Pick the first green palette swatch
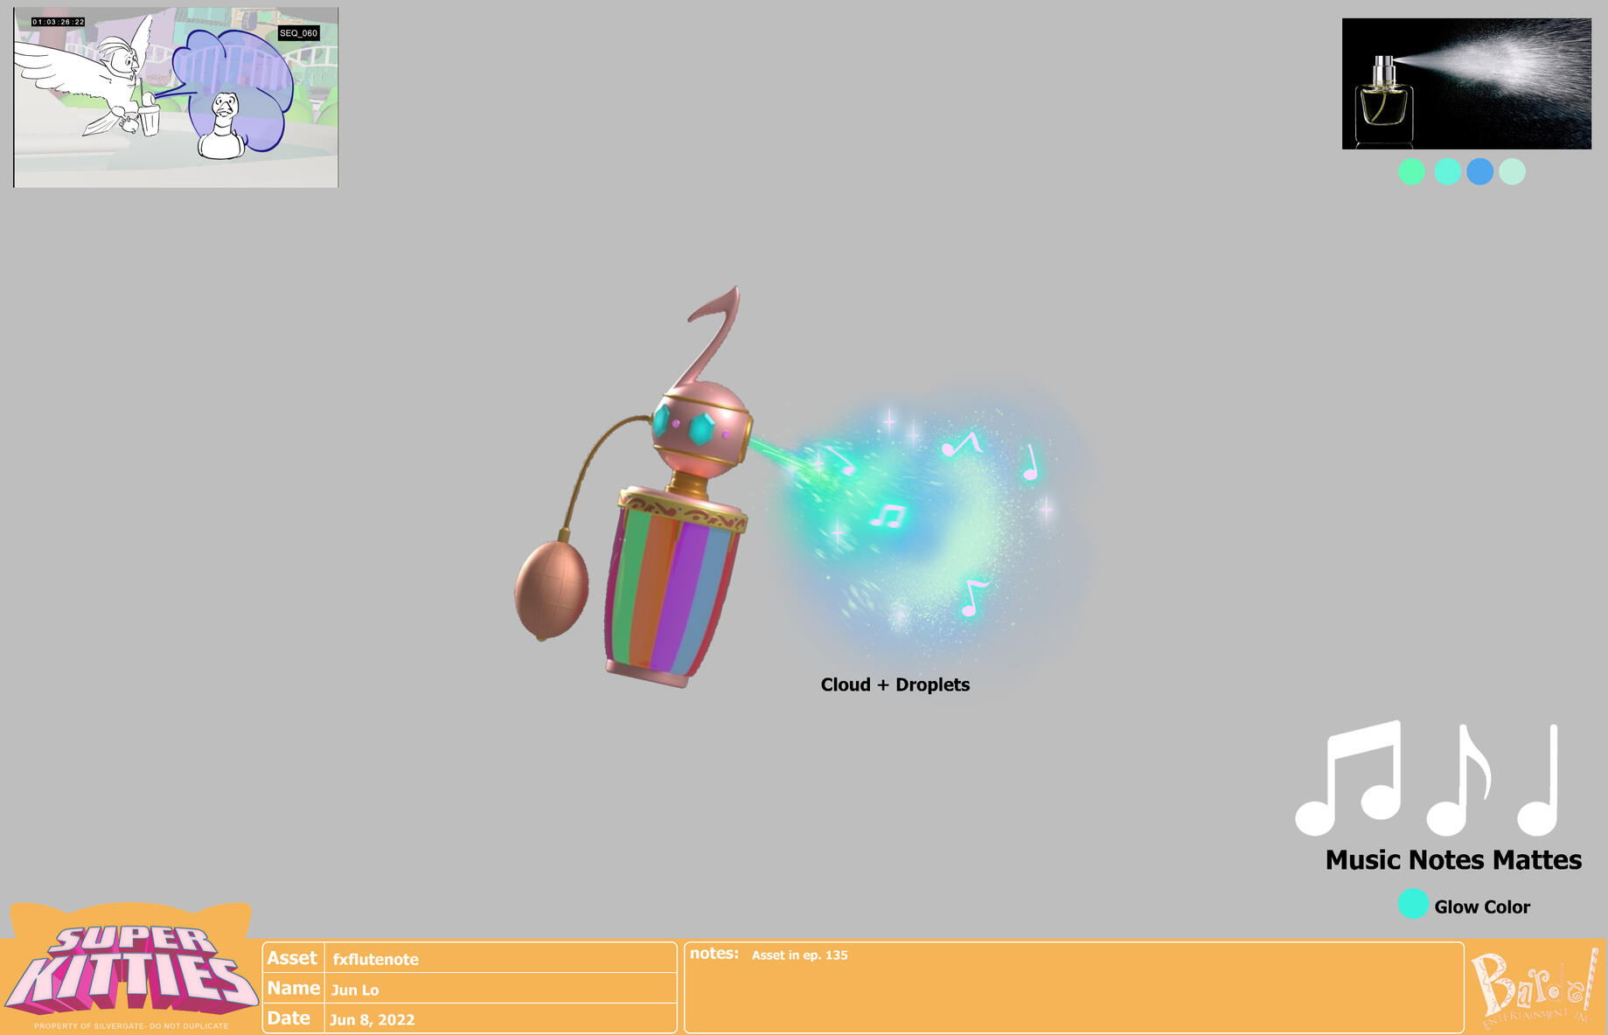The height and width of the screenshot is (1035, 1608). pos(1411,171)
